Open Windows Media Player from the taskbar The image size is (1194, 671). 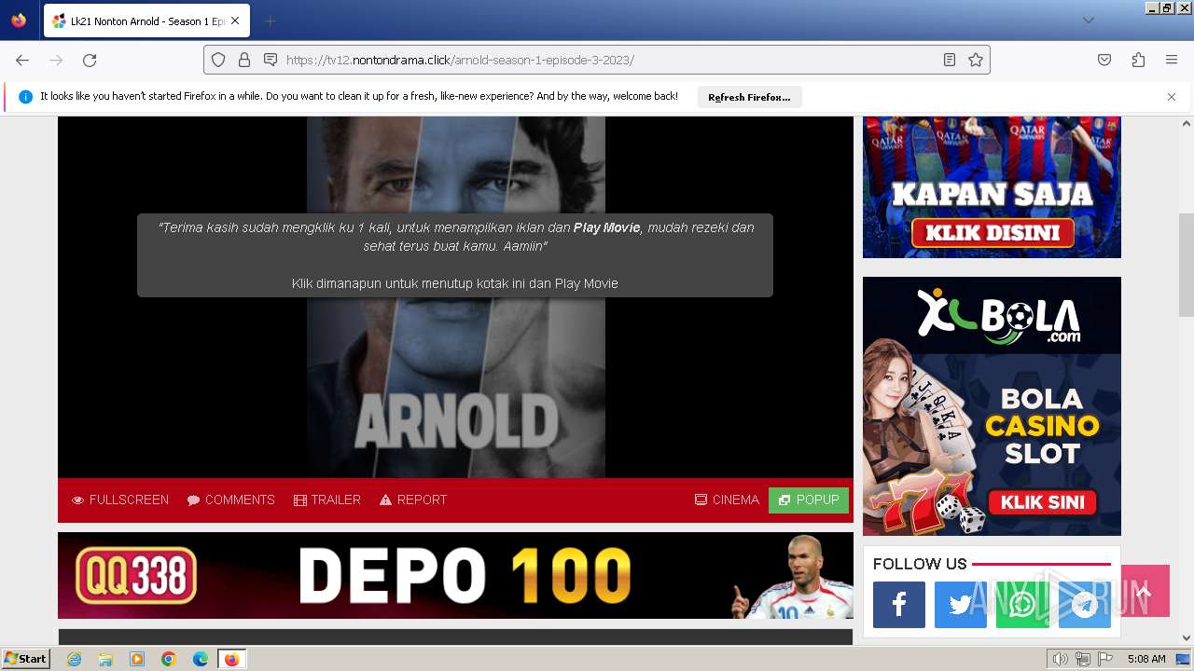point(137,659)
